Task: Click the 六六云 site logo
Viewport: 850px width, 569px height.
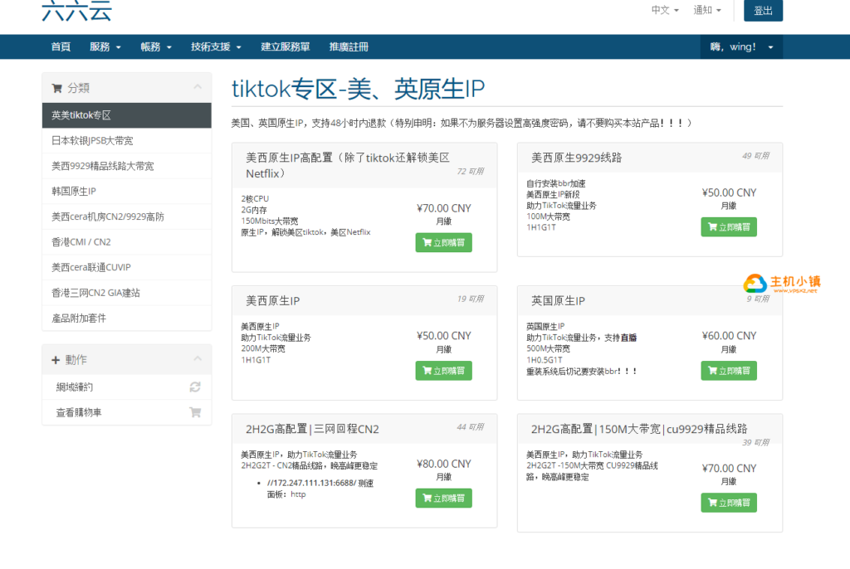Action: tap(76, 10)
